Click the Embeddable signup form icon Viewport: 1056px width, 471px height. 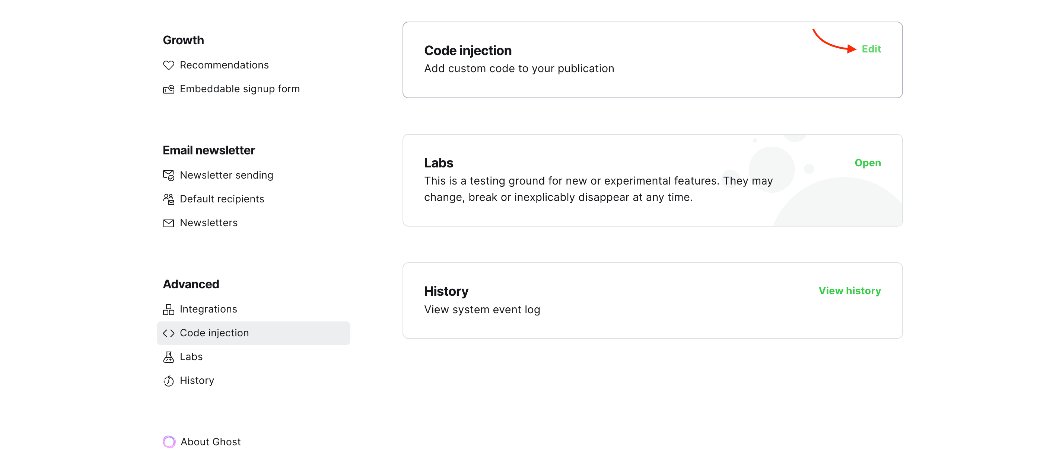168,89
